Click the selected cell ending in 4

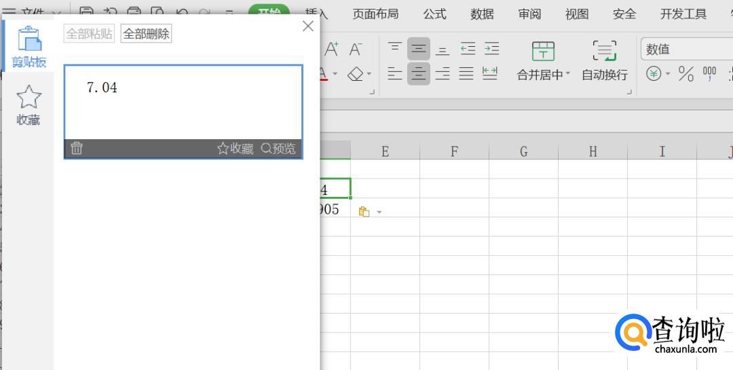pos(335,189)
